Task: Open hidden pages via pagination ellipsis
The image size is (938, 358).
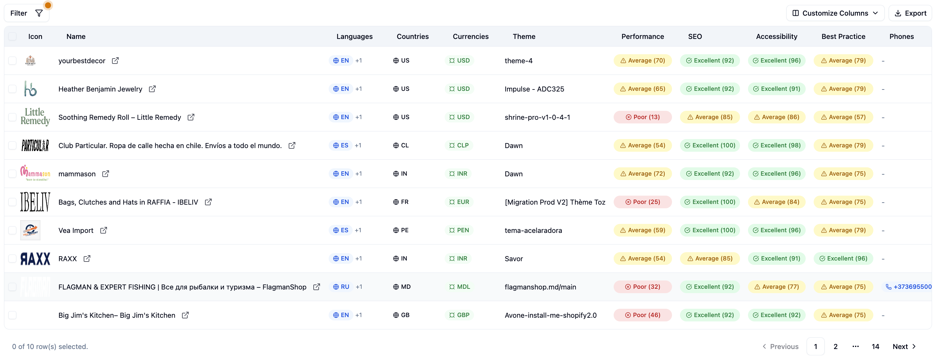Action: 856,346
